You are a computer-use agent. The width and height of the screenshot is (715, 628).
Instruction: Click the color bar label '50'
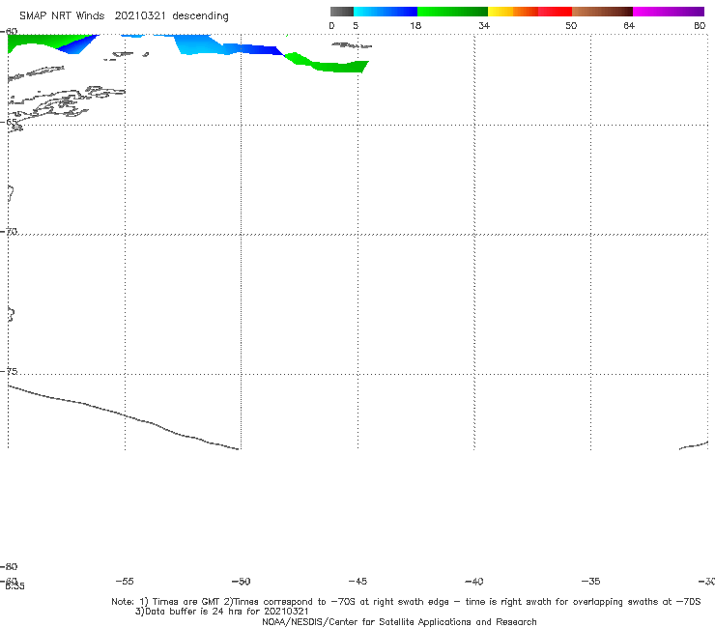tap(571, 25)
